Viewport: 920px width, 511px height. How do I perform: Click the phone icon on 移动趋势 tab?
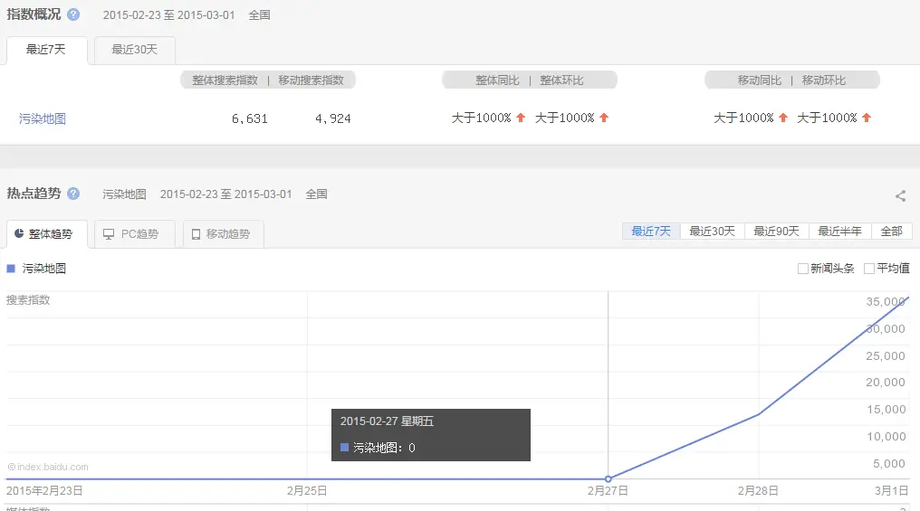196,234
